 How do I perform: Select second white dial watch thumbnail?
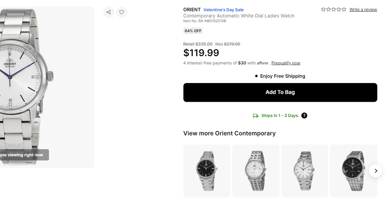pos(255,171)
